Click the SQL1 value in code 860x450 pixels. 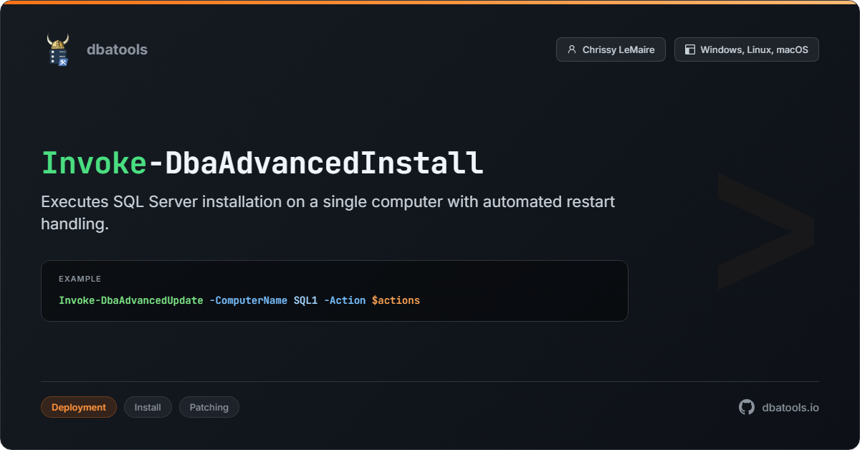(305, 300)
